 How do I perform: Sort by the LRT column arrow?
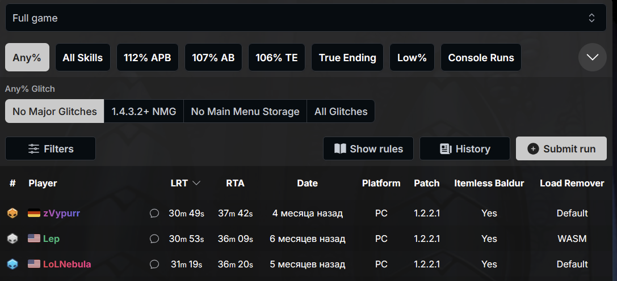(x=196, y=183)
